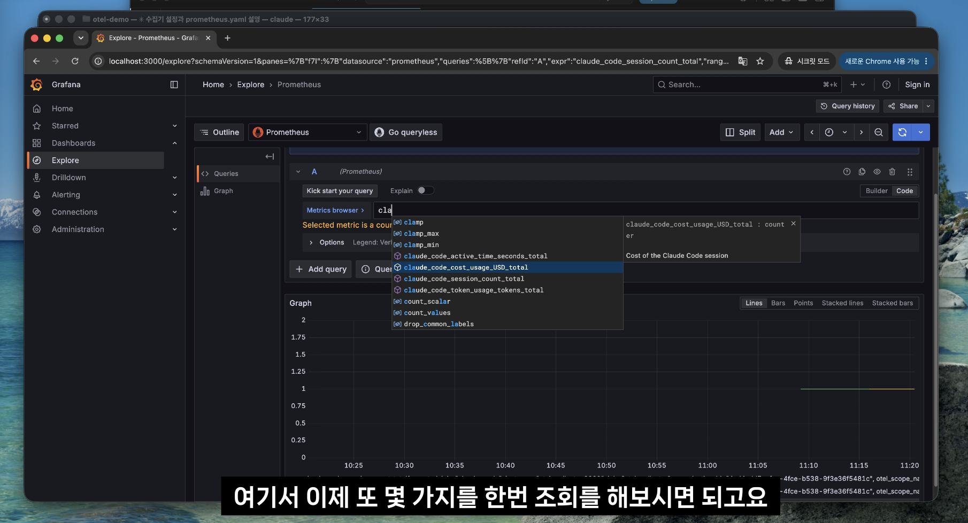The image size is (968, 523).
Task: Select Lines graph style
Action: tap(754, 303)
